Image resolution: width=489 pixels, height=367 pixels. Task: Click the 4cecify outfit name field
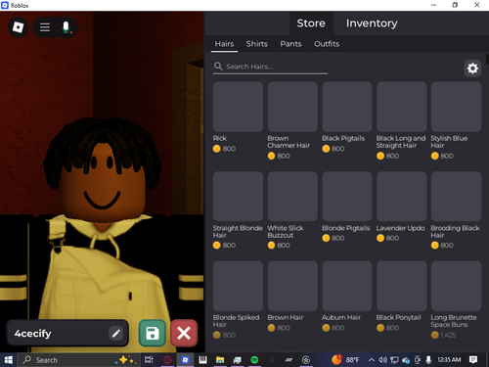(67, 333)
